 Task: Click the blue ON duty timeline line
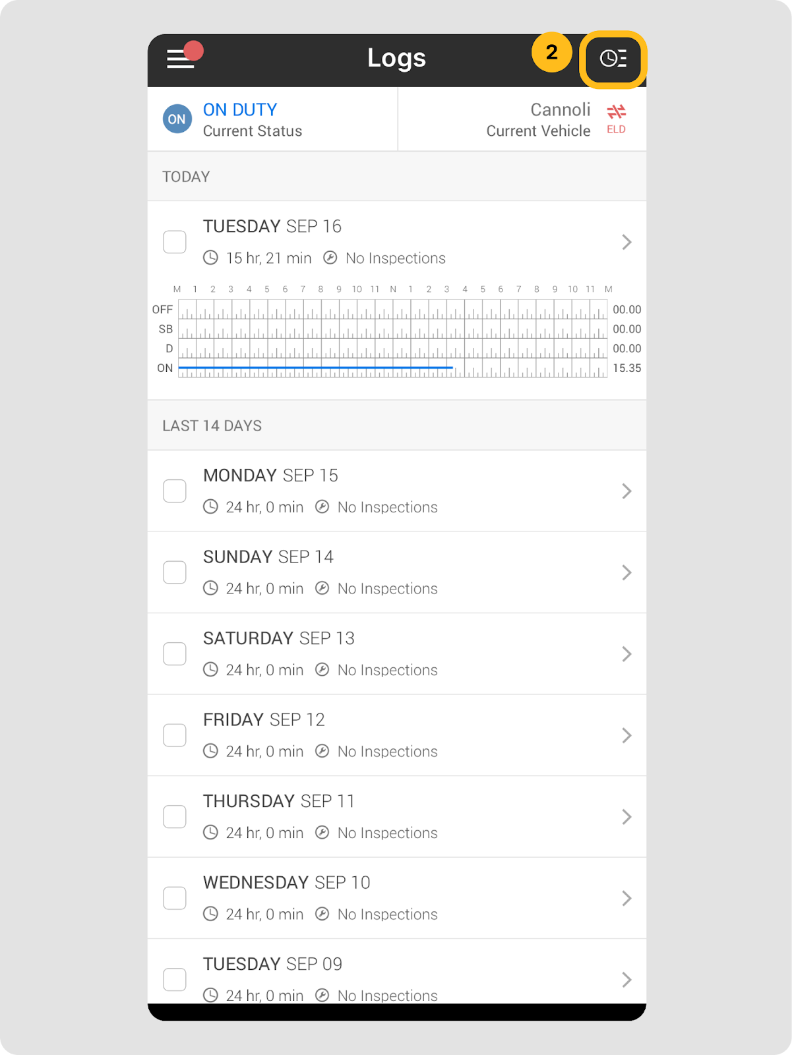315,367
